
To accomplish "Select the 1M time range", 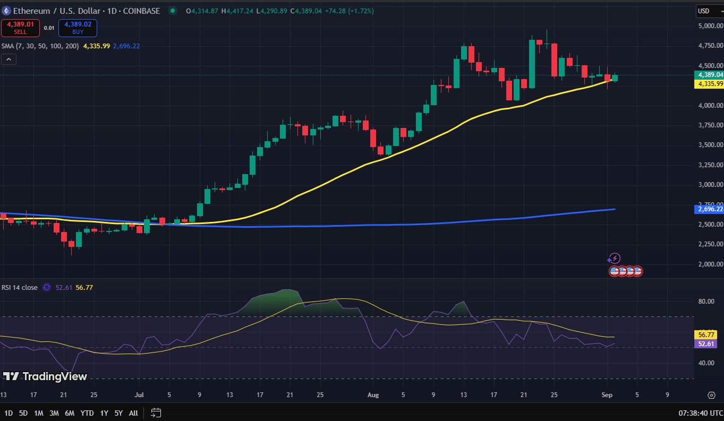I will coord(39,413).
